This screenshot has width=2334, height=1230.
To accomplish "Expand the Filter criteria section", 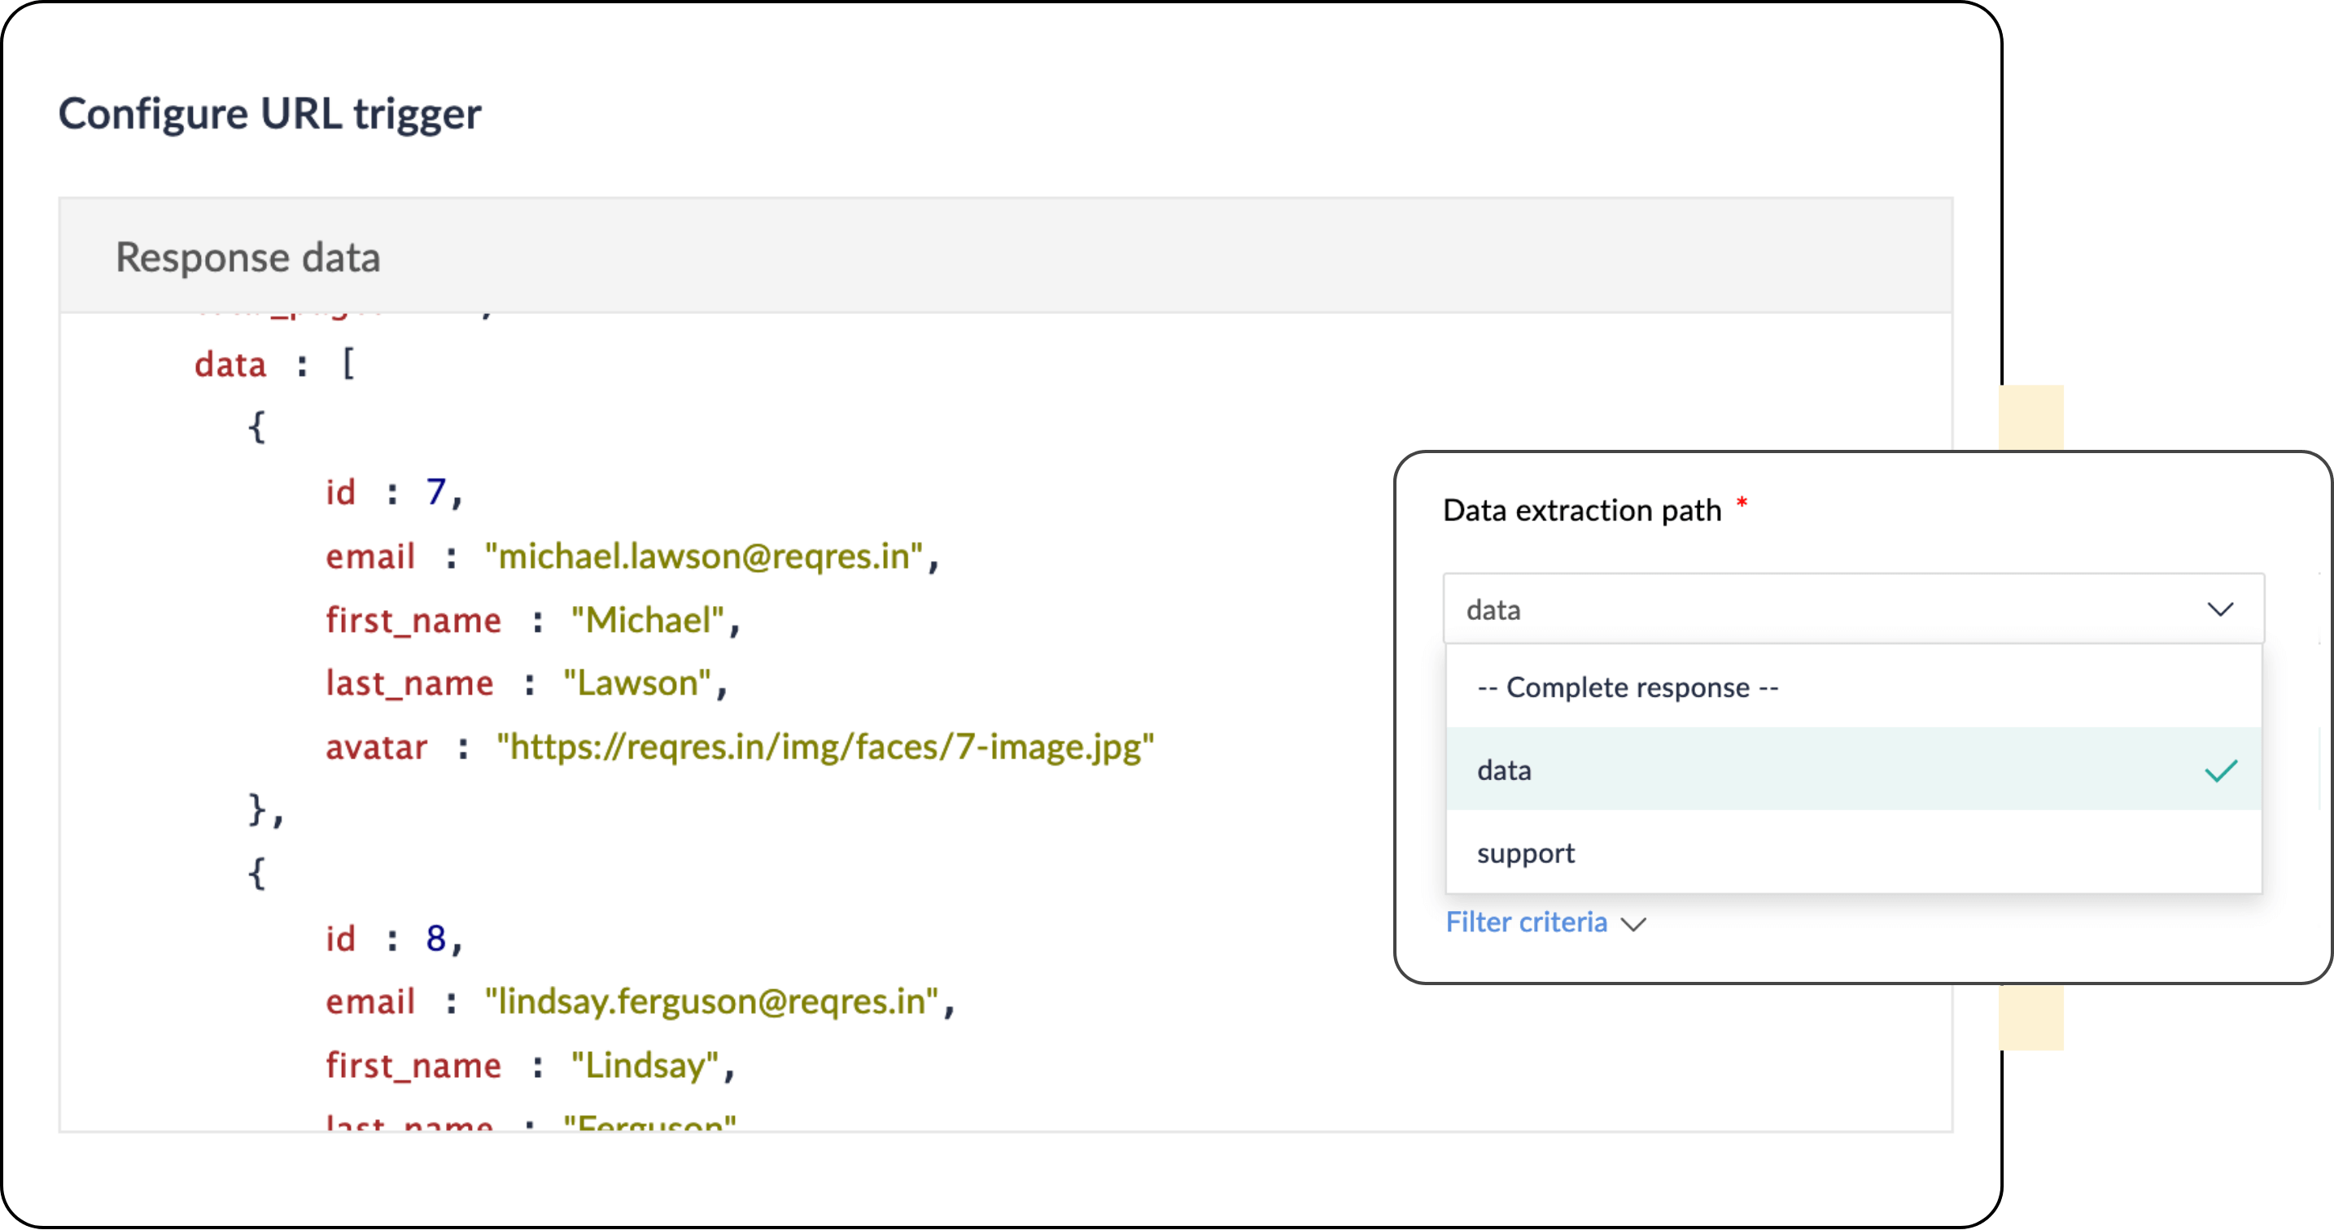I will 1526,922.
